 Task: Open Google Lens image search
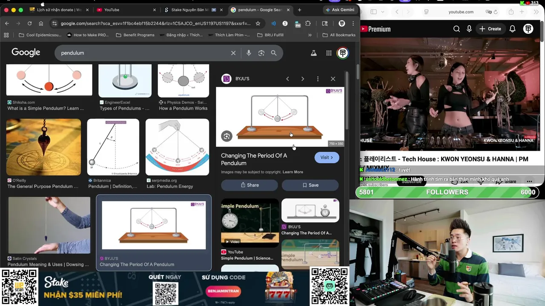click(261, 53)
